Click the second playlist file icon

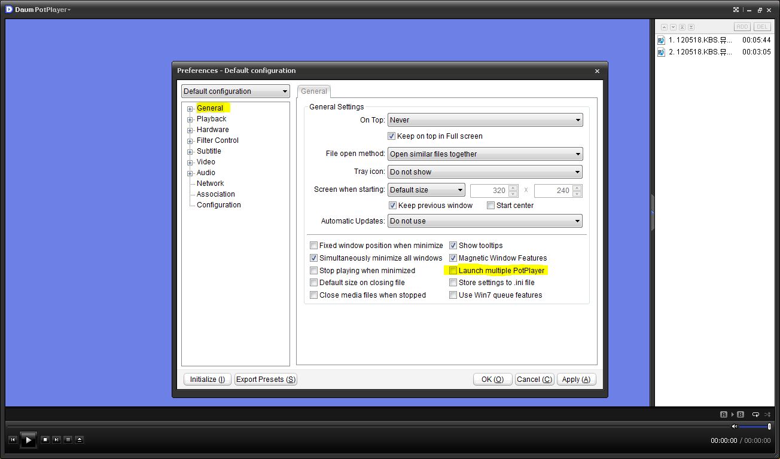[661, 52]
